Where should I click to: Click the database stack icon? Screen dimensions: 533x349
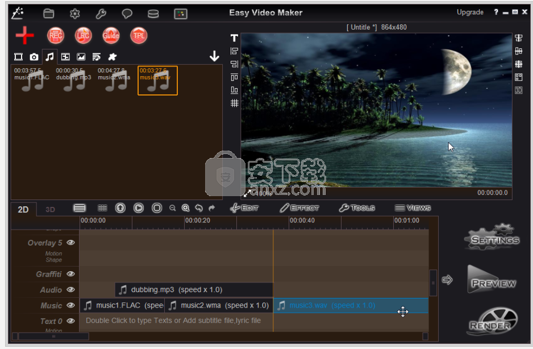pyautogui.click(x=153, y=14)
